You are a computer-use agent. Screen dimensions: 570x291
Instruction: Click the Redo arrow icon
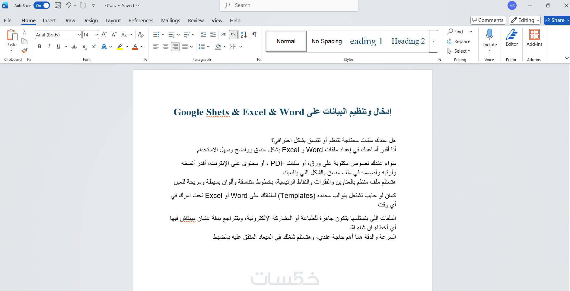[x=83, y=5]
